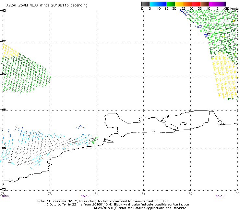Screen dimensions: 240x210
Task: Click the purple pass time '15:32'
Action: point(220,196)
